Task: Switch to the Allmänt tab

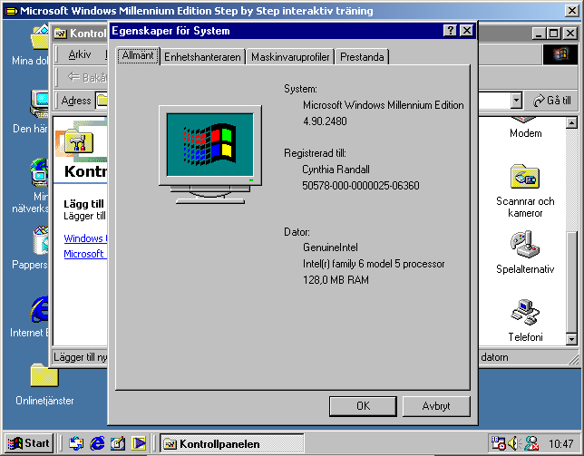Action: (x=138, y=56)
